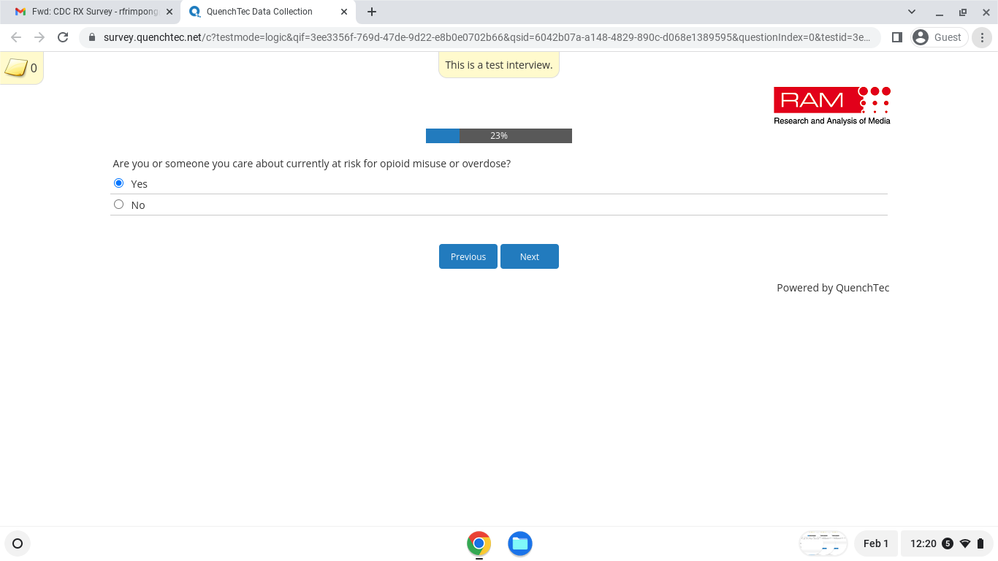Click the Next button
Screen dimensions: 998x561
point(529,256)
